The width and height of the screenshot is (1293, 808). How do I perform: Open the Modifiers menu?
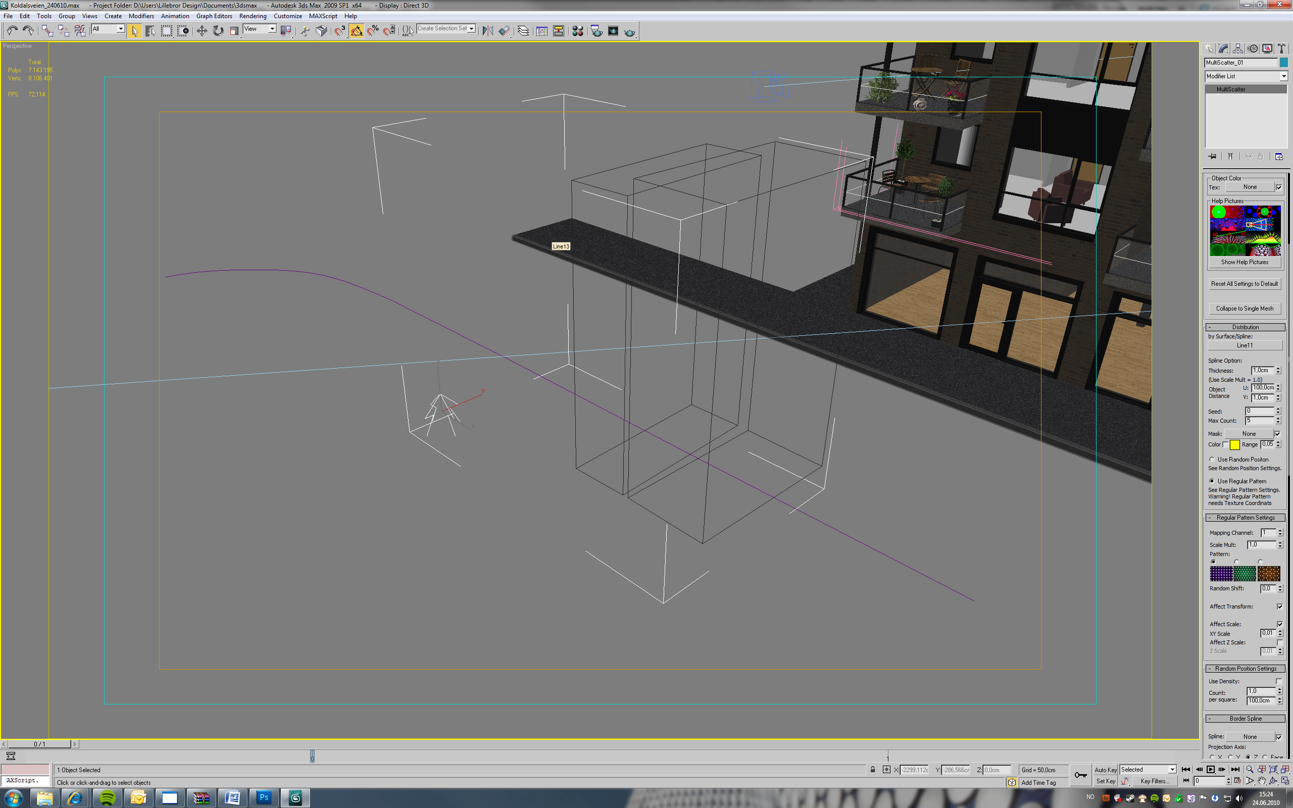tap(141, 16)
